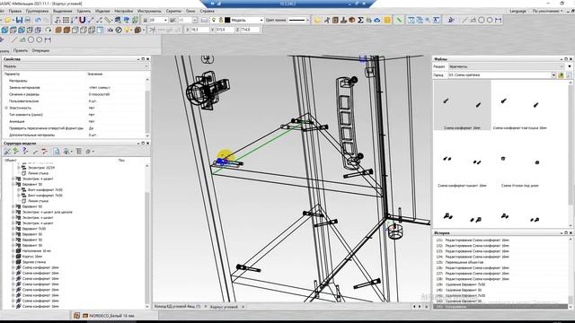Viewport: 575px width, 323px height.
Task: Expand the Эластичность property row
Action: (x=6, y=108)
